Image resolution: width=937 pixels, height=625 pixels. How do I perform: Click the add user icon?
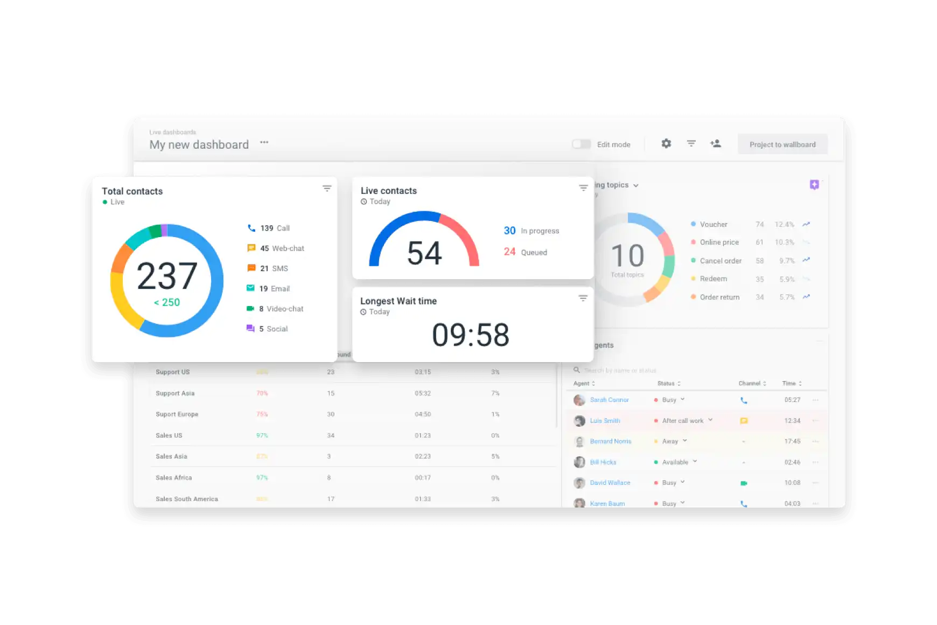point(716,144)
